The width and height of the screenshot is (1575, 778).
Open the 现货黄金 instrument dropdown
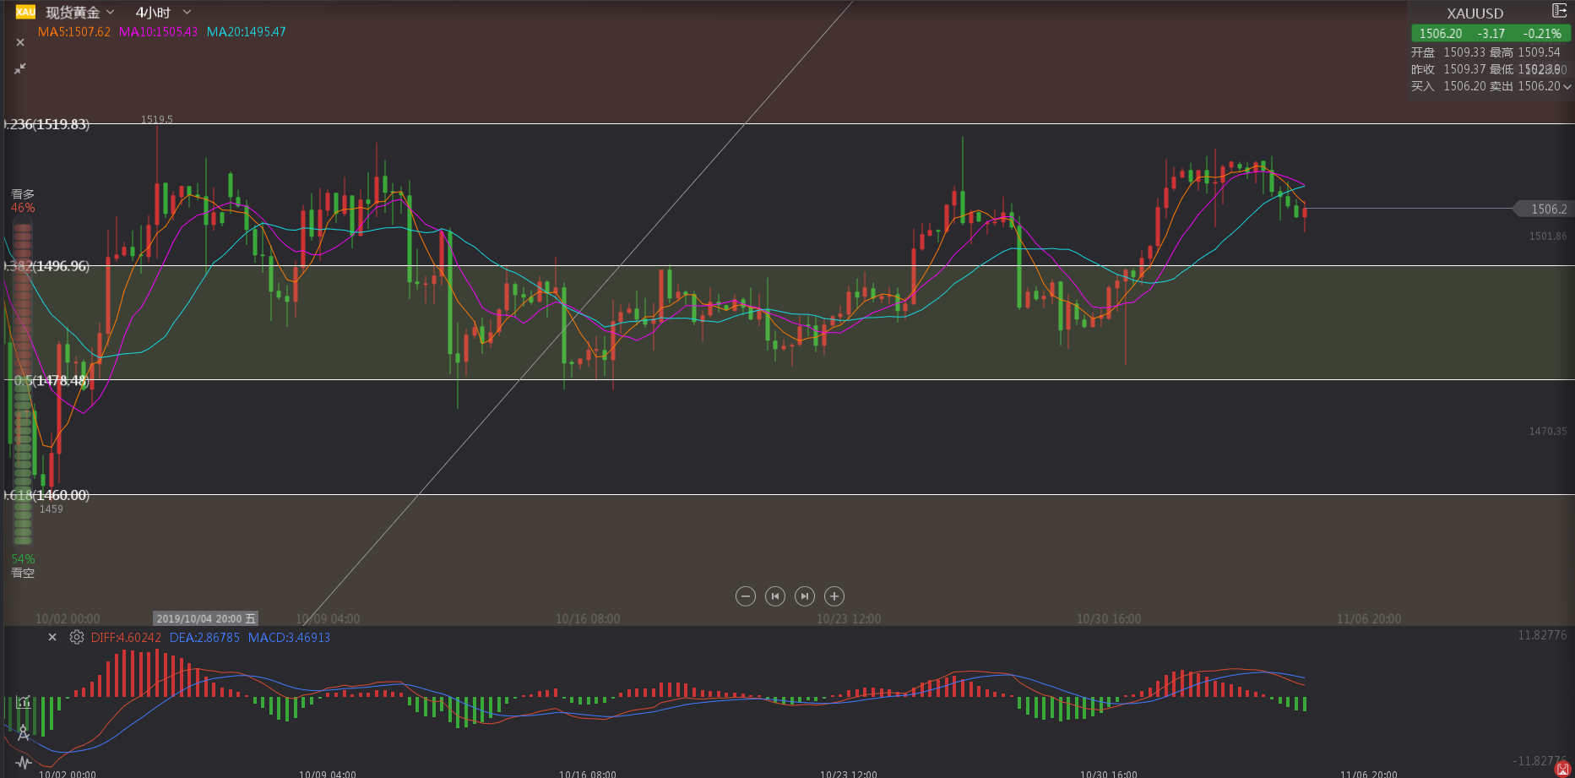[79, 13]
